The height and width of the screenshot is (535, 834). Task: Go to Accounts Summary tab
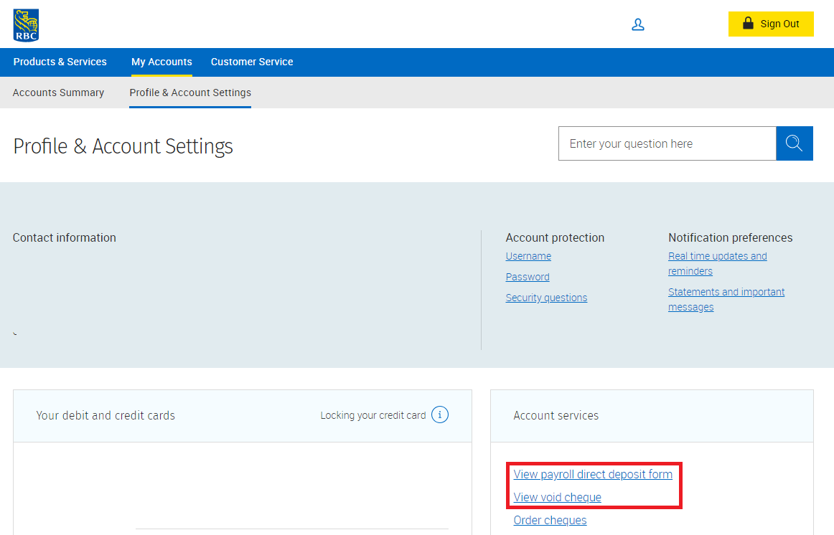coord(59,93)
